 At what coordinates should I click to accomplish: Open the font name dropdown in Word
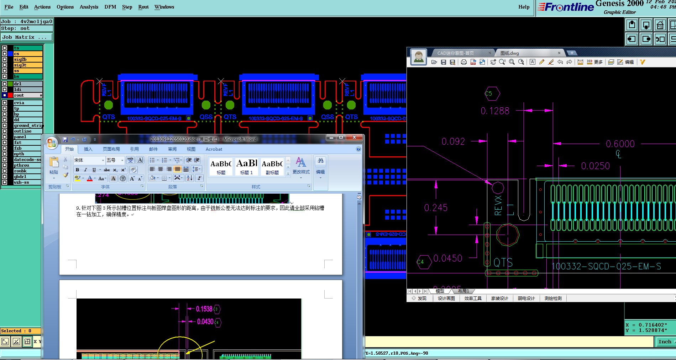coord(103,160)
